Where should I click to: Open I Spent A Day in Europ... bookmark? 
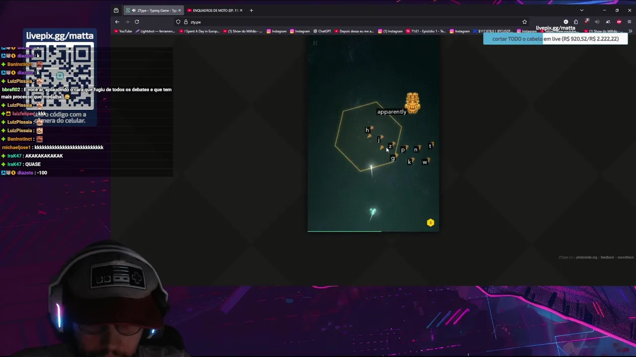tap(199, 31)
